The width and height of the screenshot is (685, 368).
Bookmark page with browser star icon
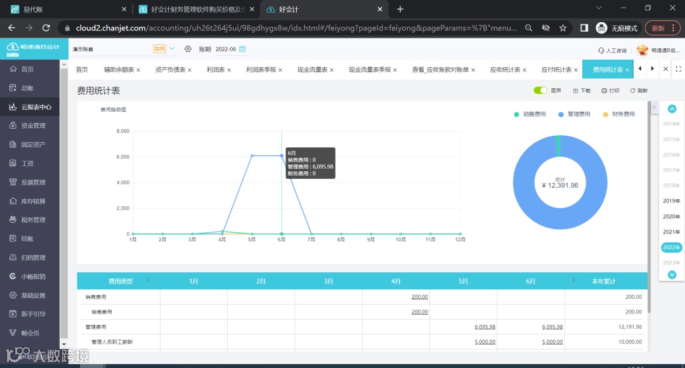(x=563, y=28)
